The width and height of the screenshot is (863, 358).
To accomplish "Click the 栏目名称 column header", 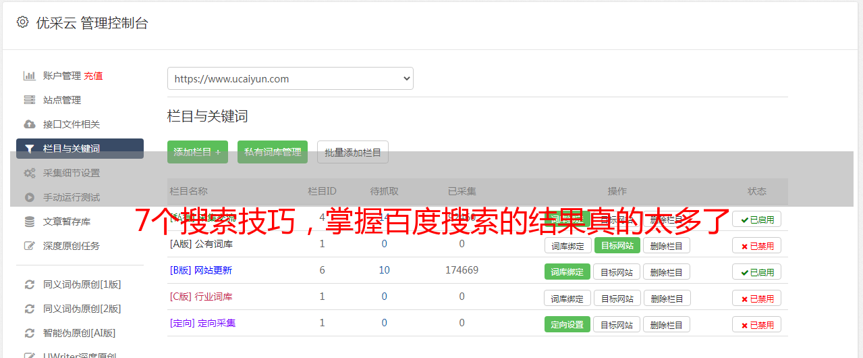I will [x=189, y=191].
